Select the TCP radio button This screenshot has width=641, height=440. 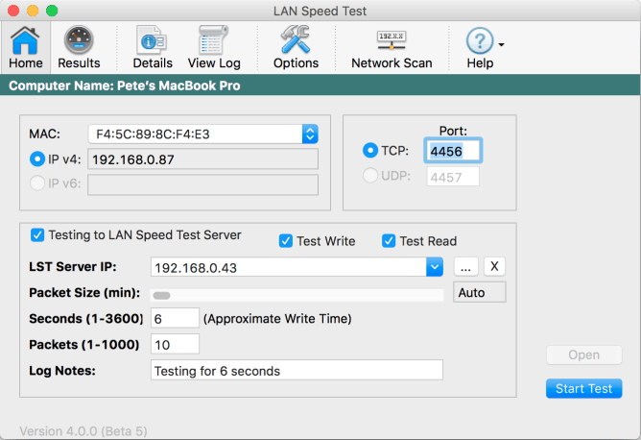(x=370, y=151)
